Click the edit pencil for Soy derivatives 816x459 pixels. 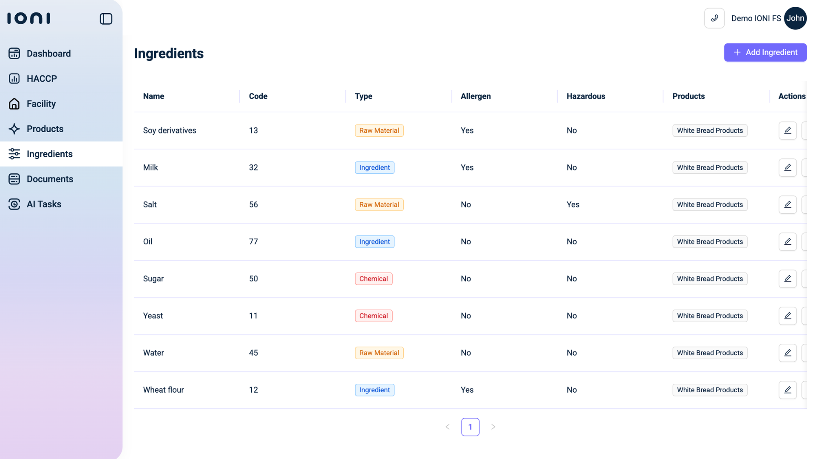787,130
